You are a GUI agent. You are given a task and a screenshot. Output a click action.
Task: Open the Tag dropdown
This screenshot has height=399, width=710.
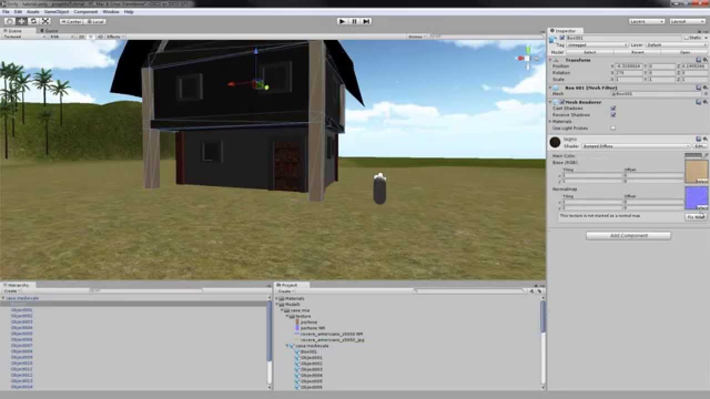tap(597, 45)
